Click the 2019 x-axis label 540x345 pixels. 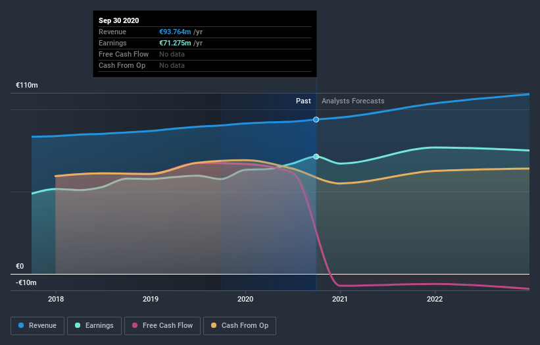[x=151, y=299]
